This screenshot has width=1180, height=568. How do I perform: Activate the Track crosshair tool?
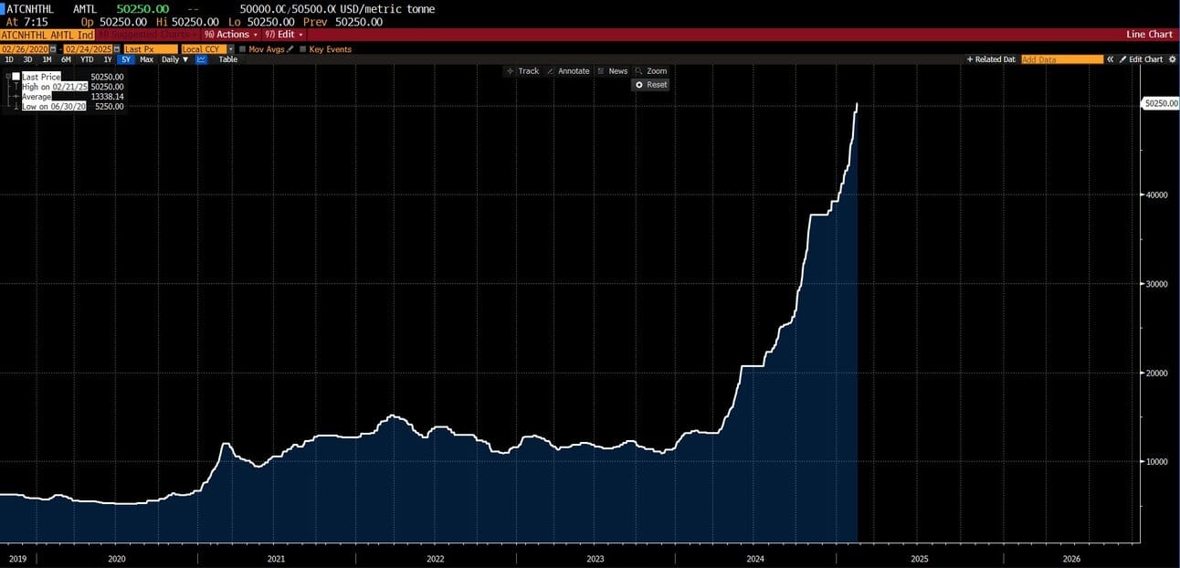[522, 71]
